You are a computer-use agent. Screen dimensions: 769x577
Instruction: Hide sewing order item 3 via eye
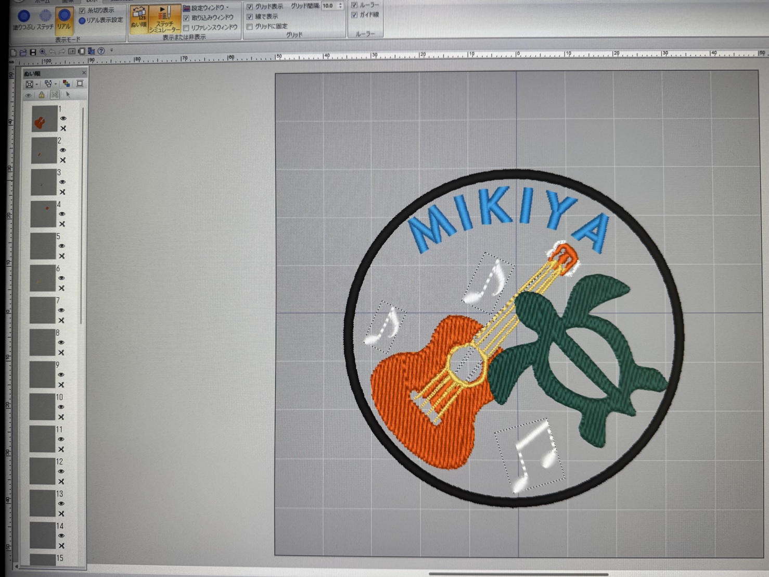click(x=62, y=182)
